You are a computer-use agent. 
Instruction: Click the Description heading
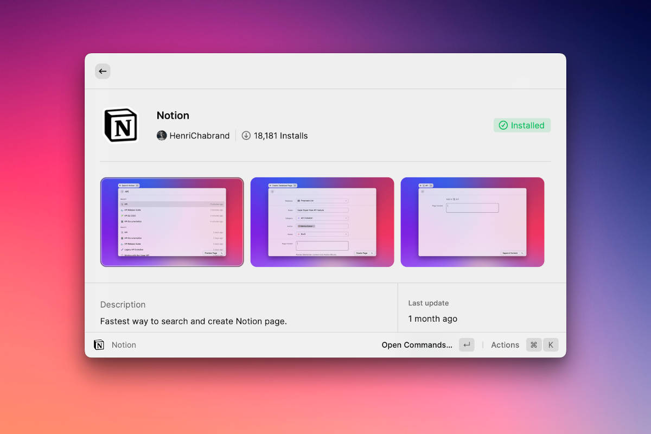(123, 305)
